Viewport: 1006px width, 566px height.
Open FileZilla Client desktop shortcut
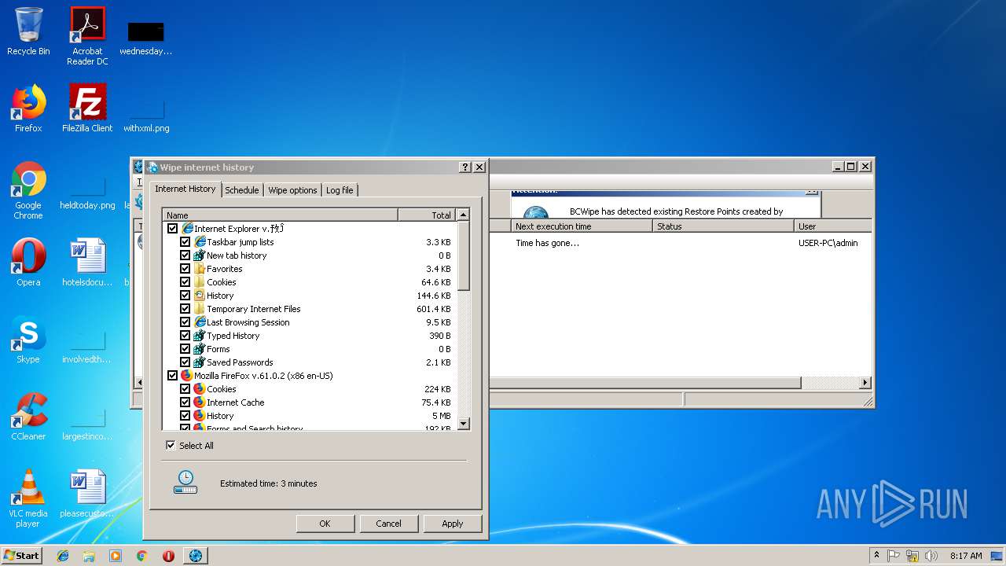87,108
